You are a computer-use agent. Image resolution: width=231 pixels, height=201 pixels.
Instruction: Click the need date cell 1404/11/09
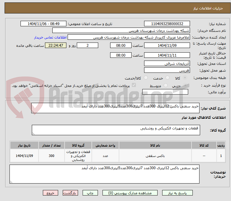click(x=24, y=156)
